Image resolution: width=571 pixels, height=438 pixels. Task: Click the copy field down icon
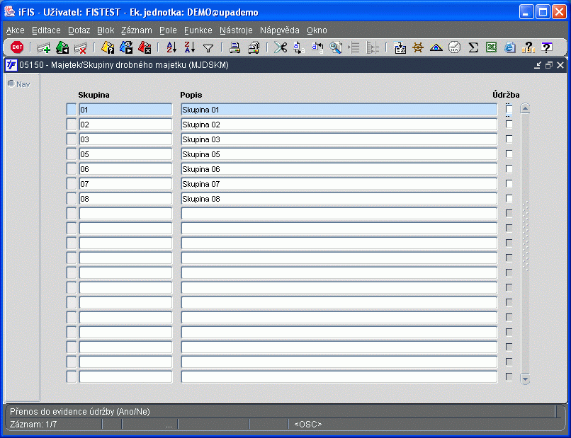pyautogui.click(x=299, y=47)
